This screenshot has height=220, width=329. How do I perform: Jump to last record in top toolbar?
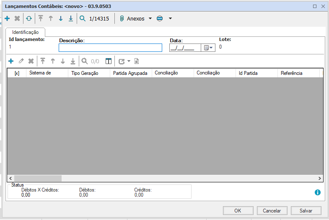point(71,18)
